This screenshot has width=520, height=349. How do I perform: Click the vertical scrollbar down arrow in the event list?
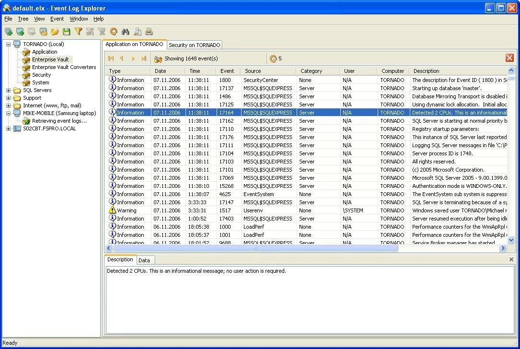pos(511,240)
